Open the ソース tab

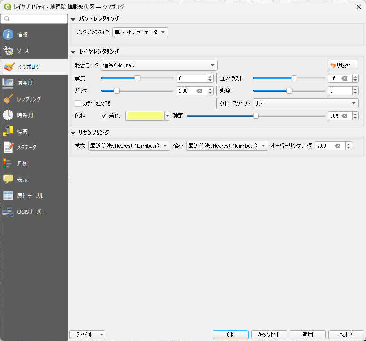click(x=34, y=51)
